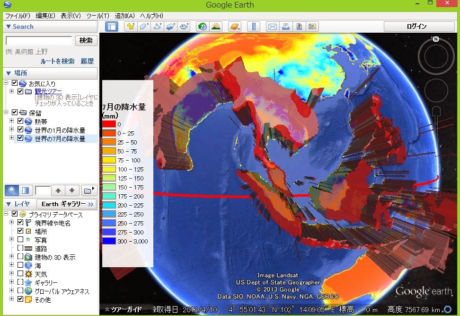Open the ヘルプ(H) menu

click(151, 16)
